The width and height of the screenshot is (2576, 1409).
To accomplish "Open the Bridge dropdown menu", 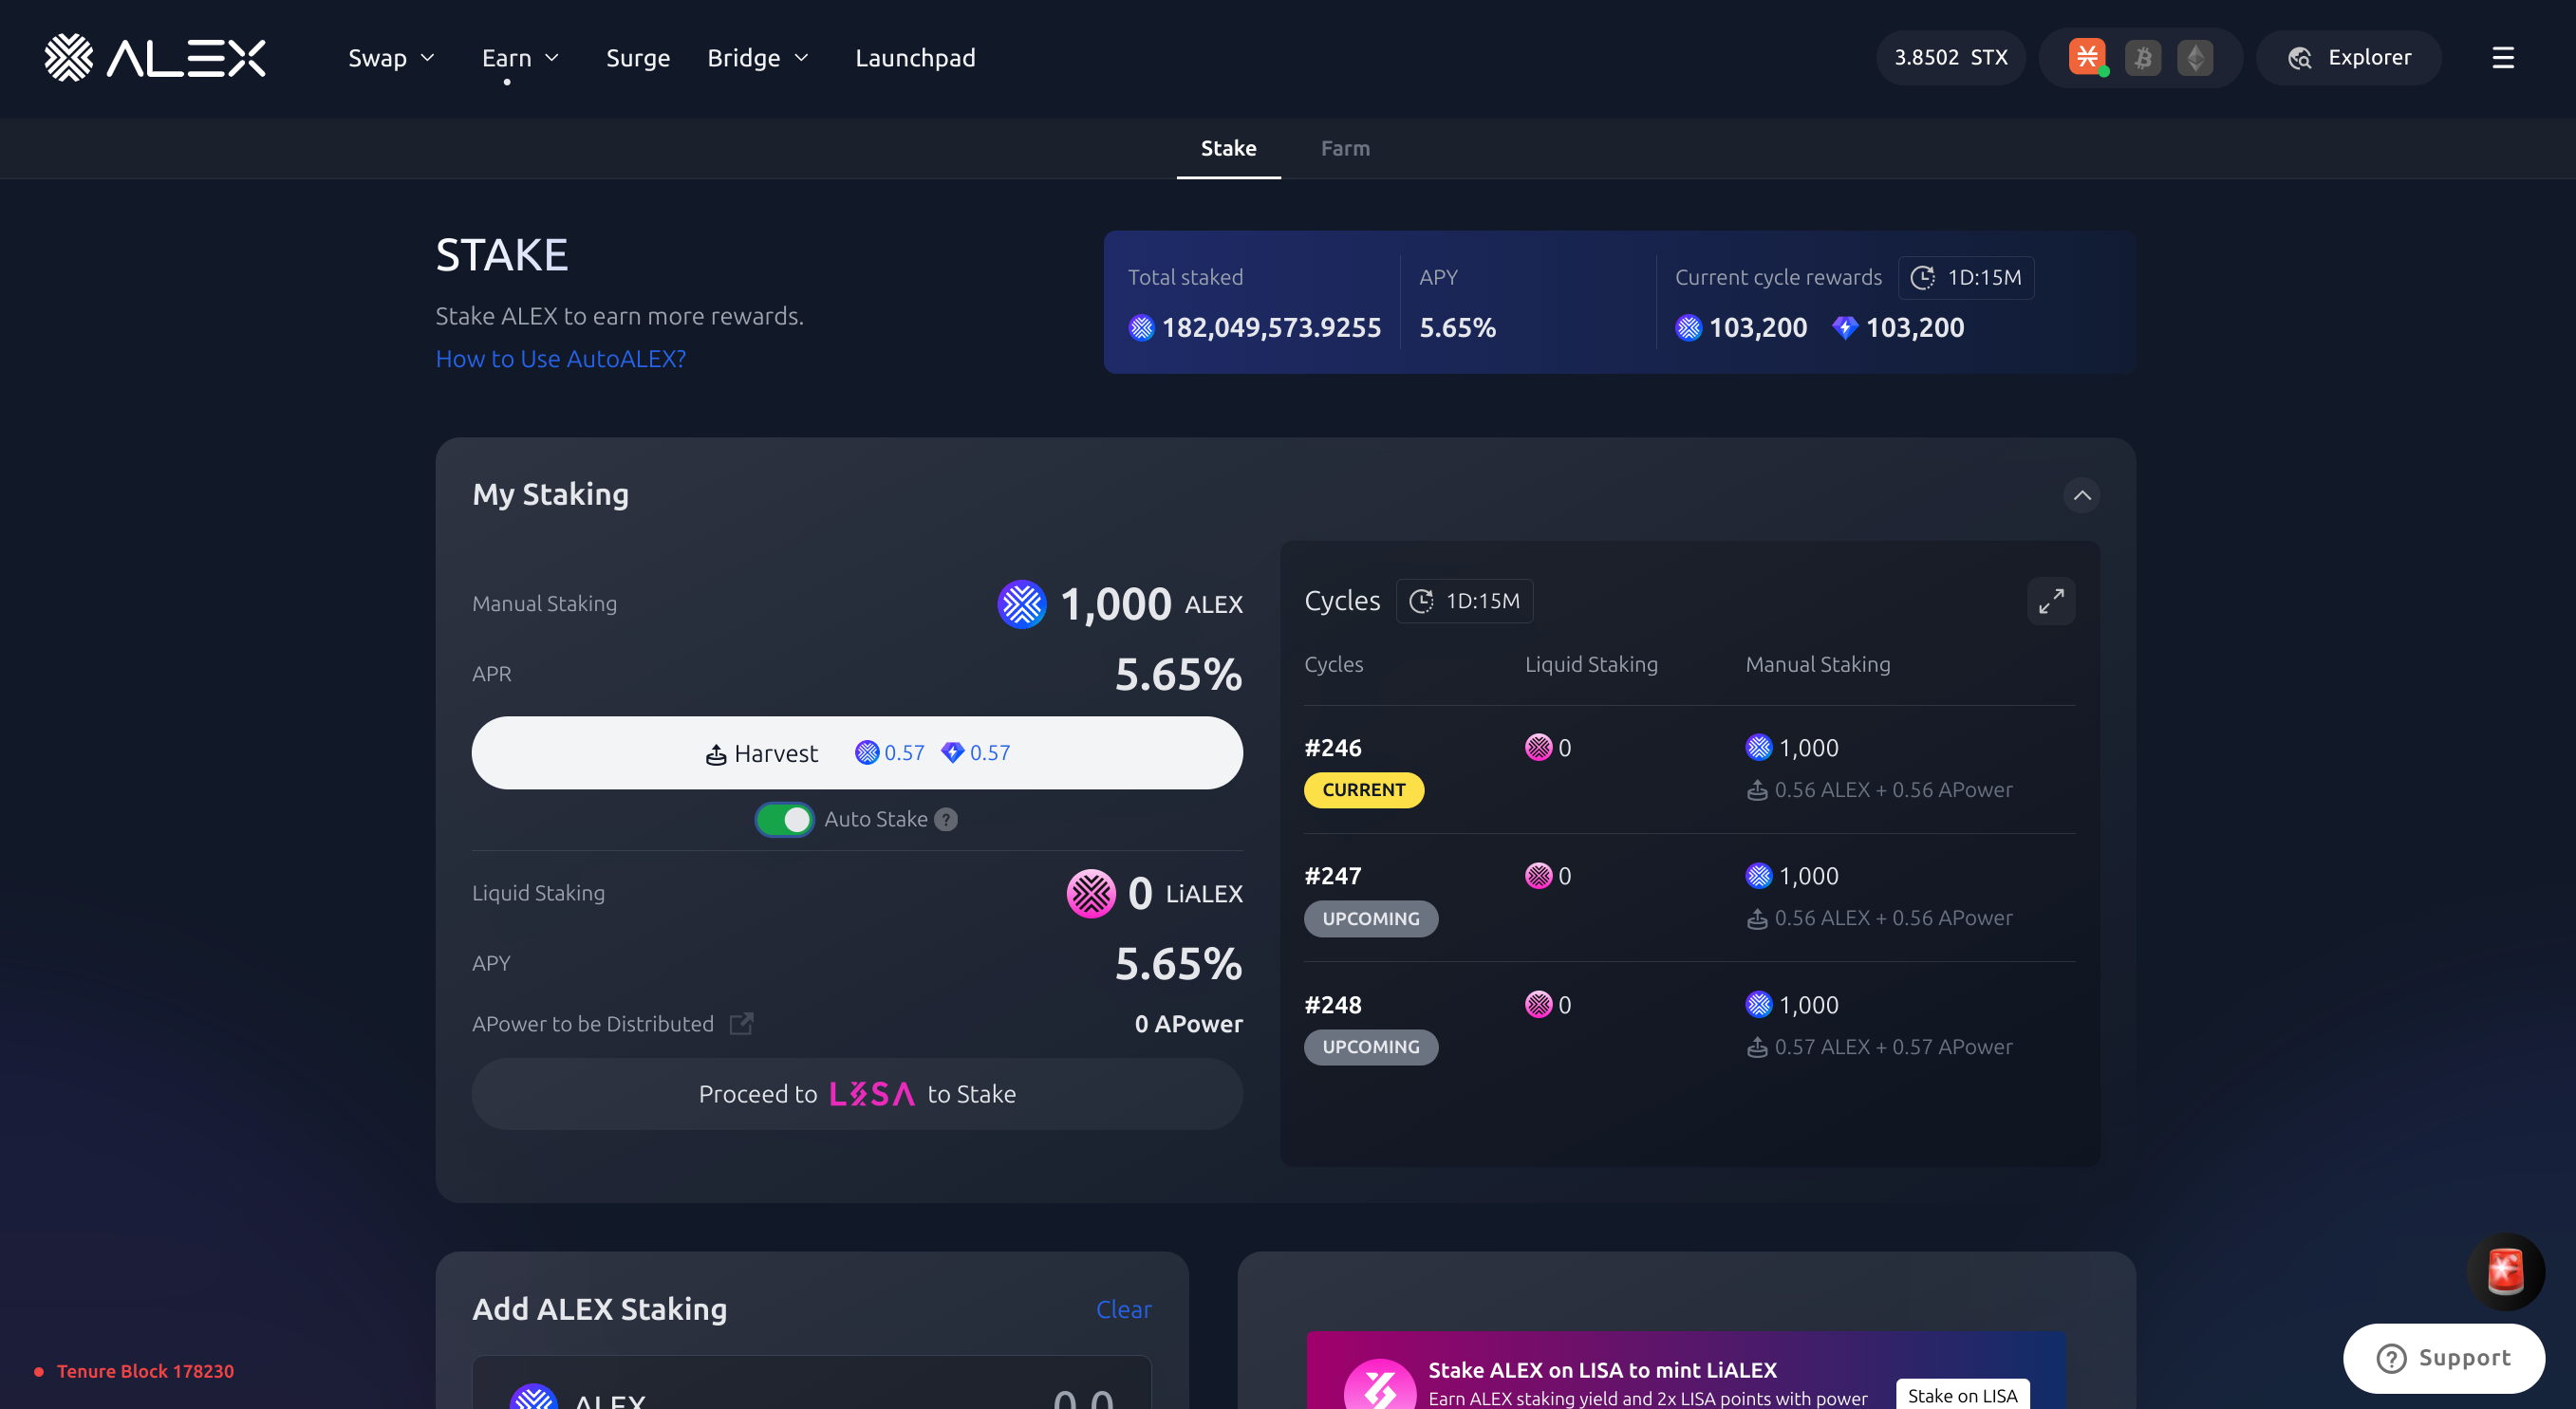I will [757, 57].
